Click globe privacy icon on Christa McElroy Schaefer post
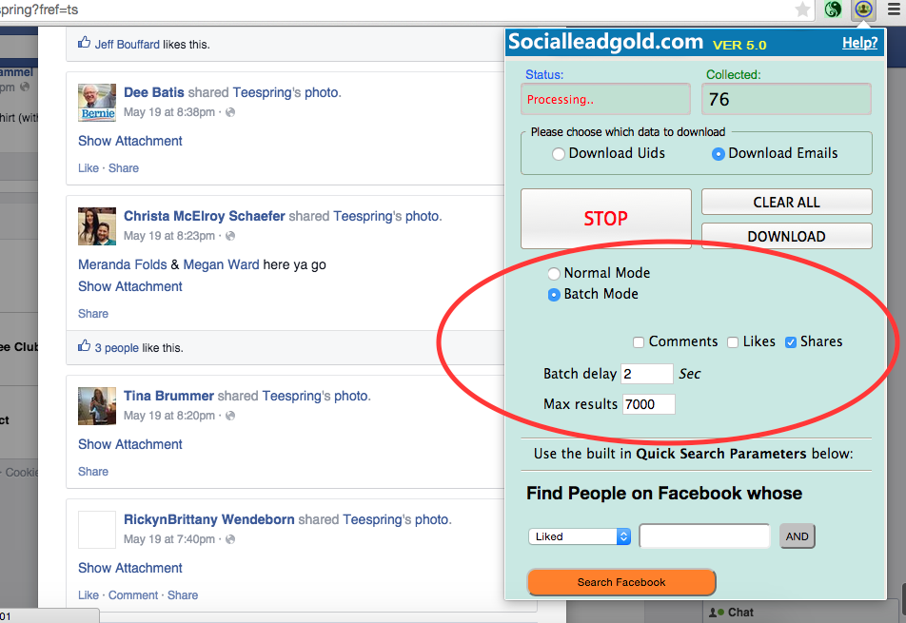906x623 pixels. click(x=230, y=236)
